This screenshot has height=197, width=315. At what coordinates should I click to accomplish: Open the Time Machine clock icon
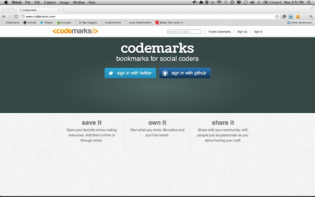click(x=225, y=2)
